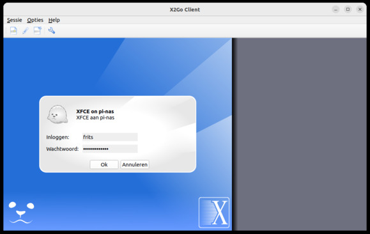Close the X2Go Client window

(360, 10)
